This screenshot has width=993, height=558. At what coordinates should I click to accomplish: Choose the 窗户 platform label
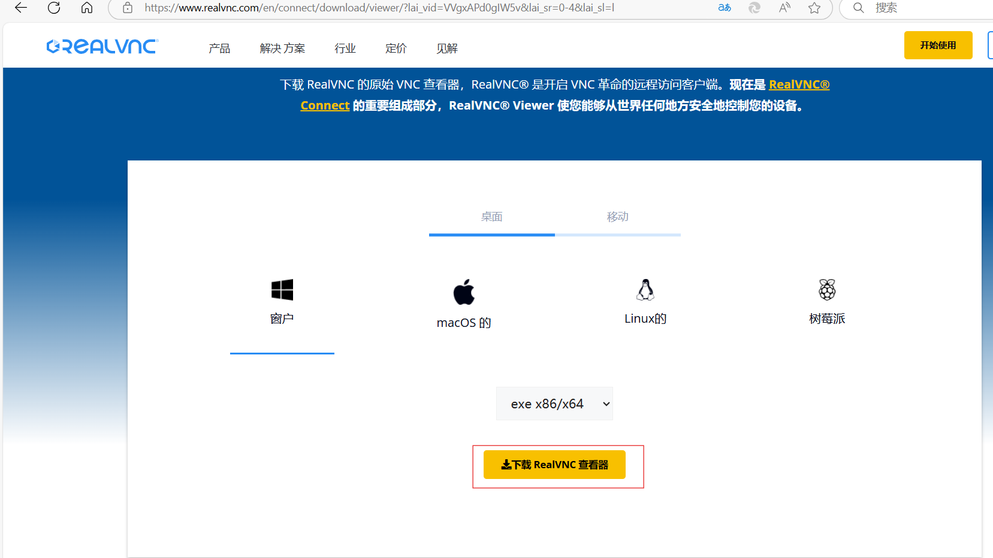tap(282, 319)
